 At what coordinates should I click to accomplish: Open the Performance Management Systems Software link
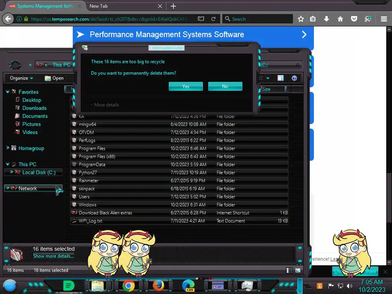coord(167,34)
